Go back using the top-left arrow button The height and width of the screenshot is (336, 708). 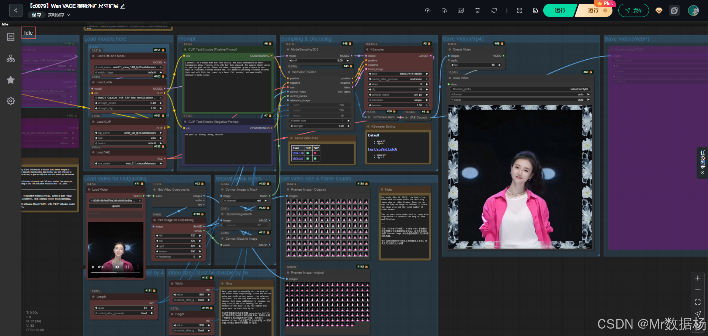click(15, 10)
